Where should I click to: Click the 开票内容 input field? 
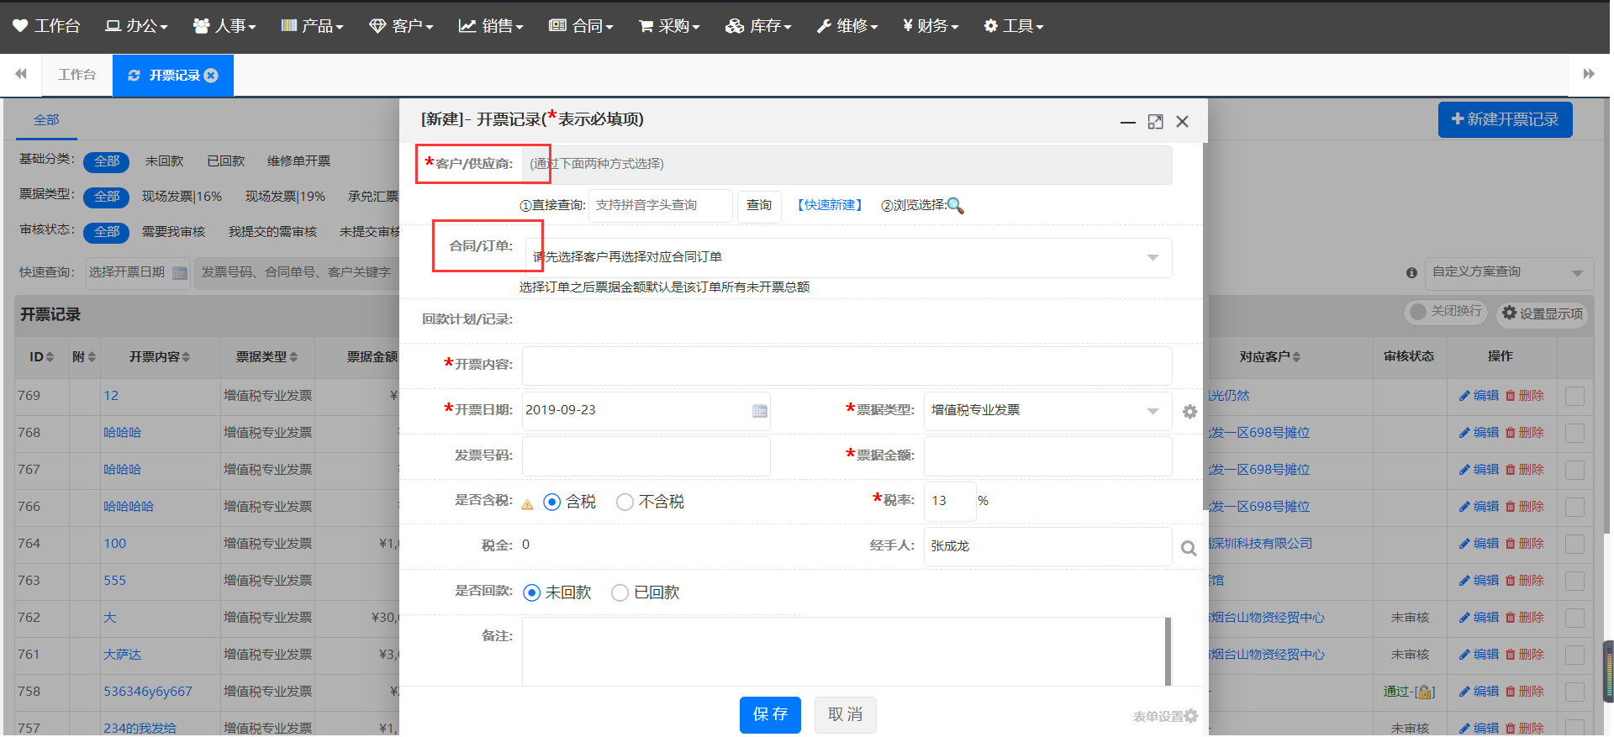[847, 366]
